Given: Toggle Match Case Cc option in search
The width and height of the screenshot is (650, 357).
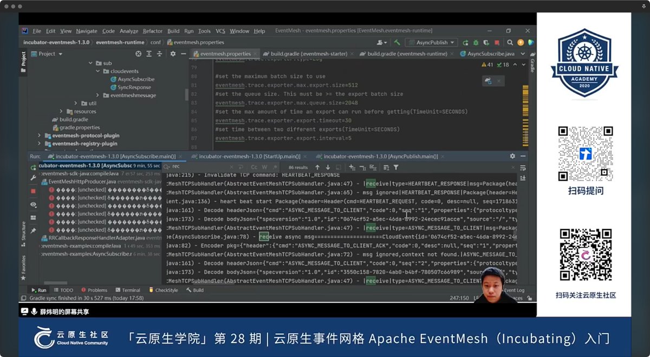Looking at the screenshot, I should (254, 167).
